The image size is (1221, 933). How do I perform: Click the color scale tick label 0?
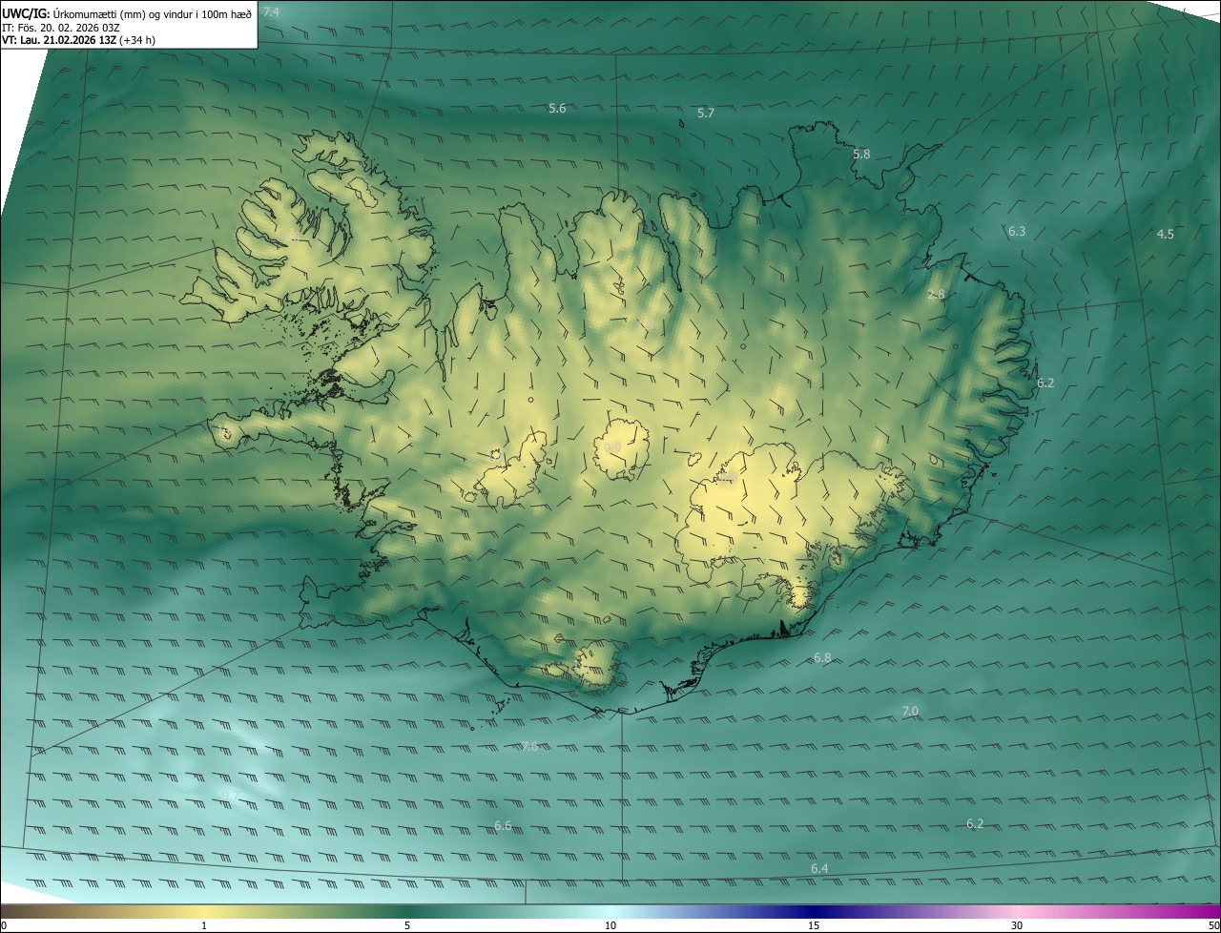pyautogui.click(x=4, y=926)
